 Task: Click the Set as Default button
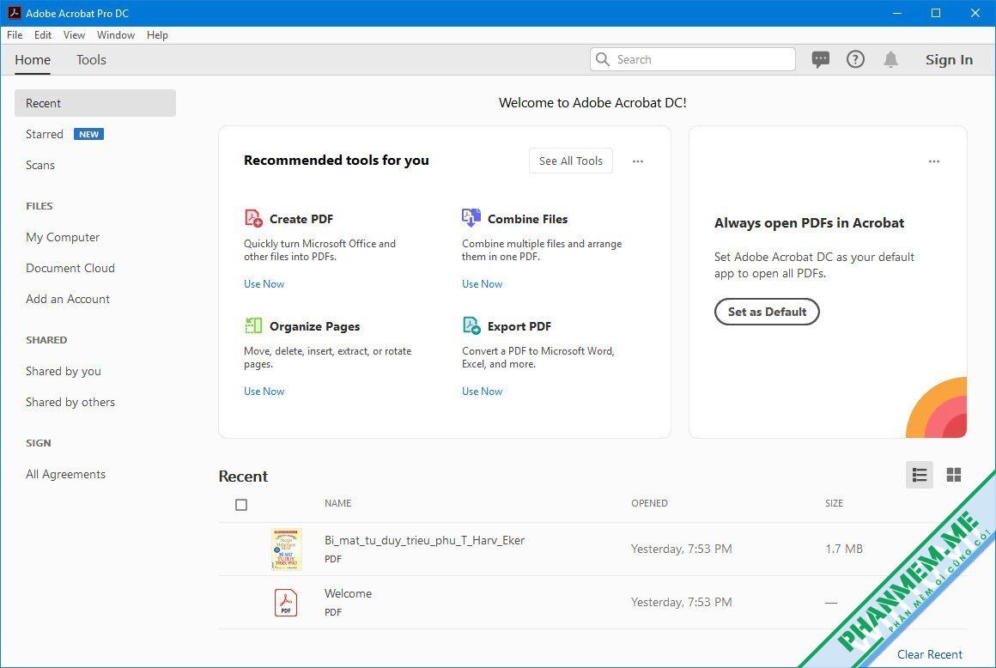point(767,312)
